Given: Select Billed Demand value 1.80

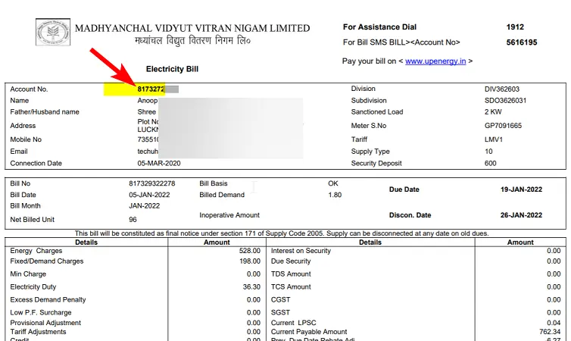Looking at the screenshot, I should [335, 195].
